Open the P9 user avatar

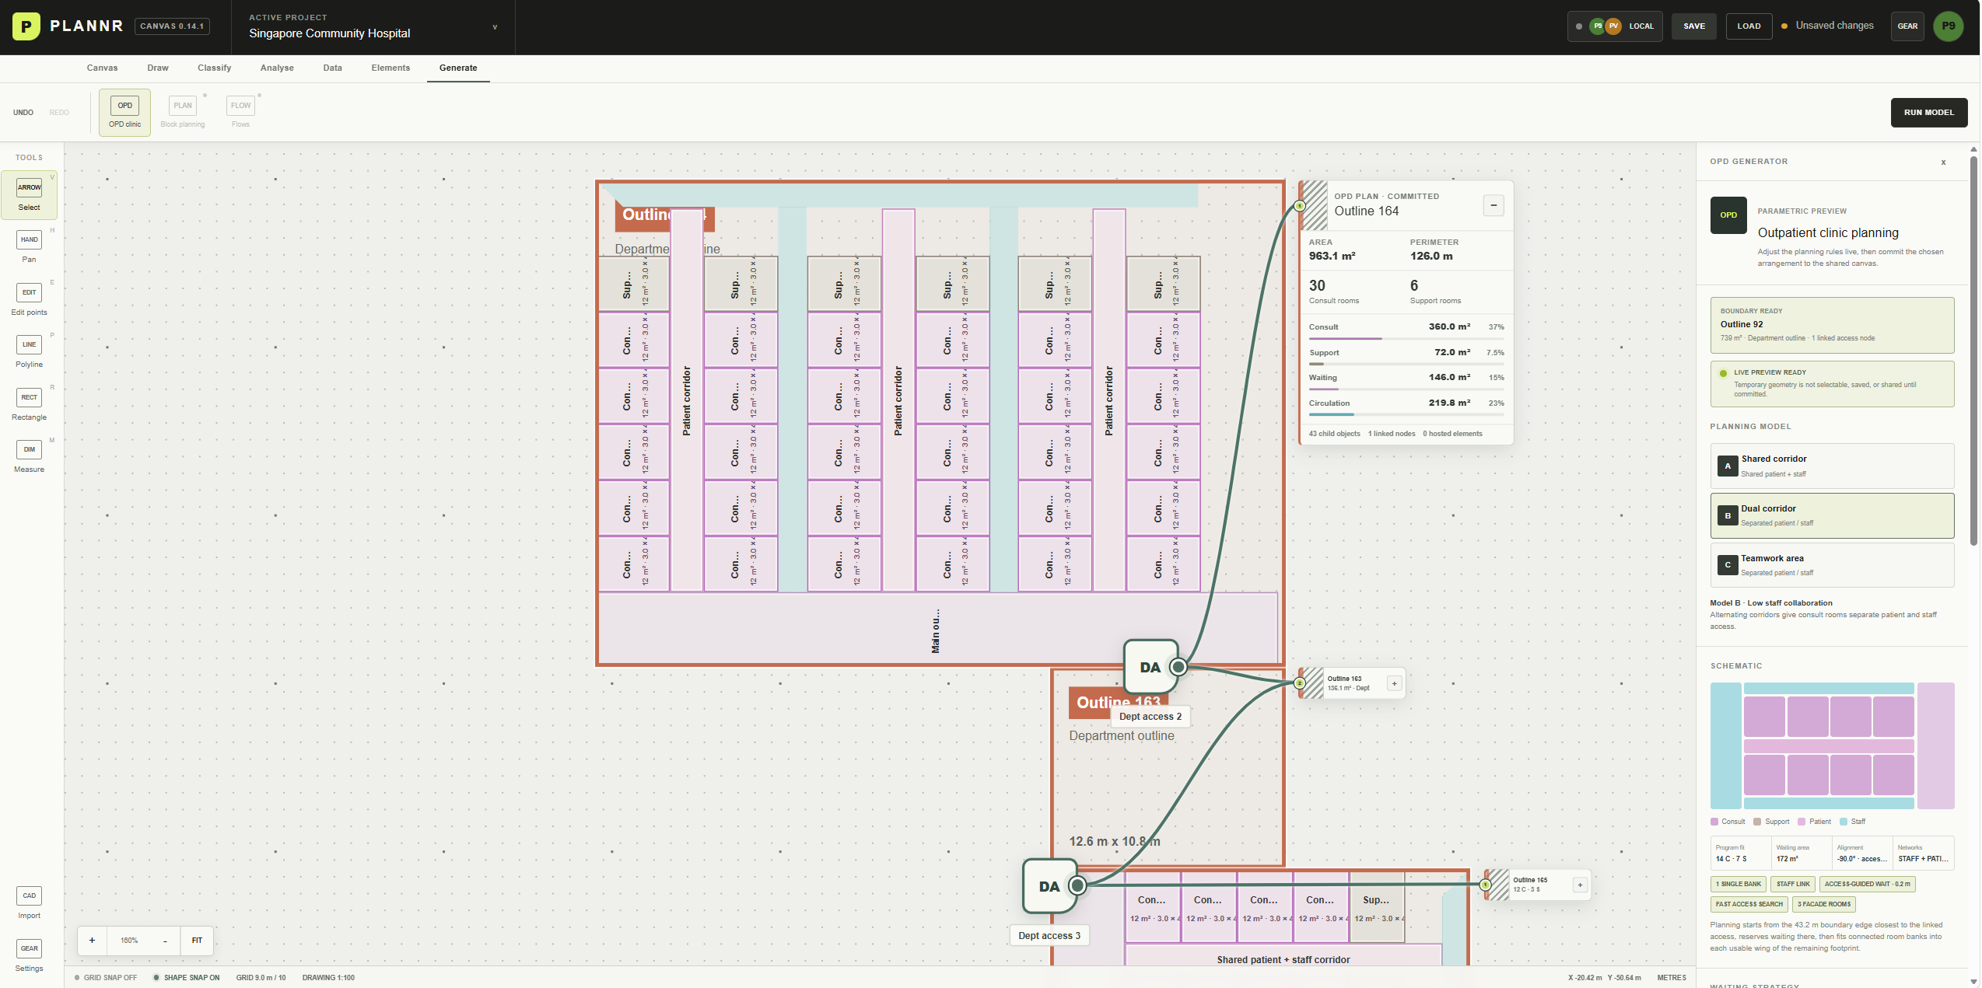(x=1949, y=26)
